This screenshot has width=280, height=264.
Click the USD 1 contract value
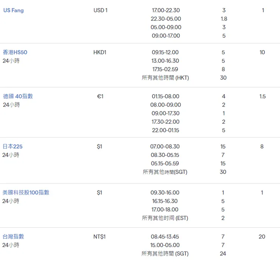point(100,10)
